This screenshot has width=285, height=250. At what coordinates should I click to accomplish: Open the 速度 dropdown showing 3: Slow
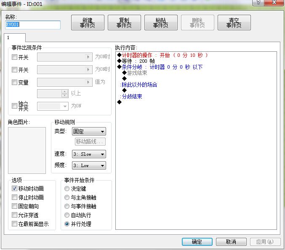[89, 154]
